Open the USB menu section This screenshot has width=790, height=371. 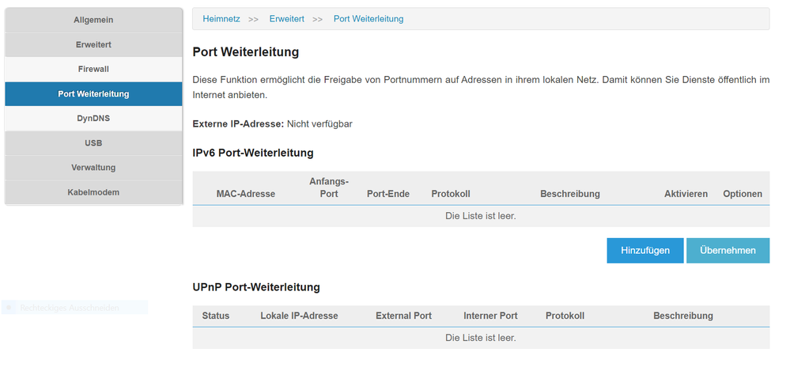93,143
